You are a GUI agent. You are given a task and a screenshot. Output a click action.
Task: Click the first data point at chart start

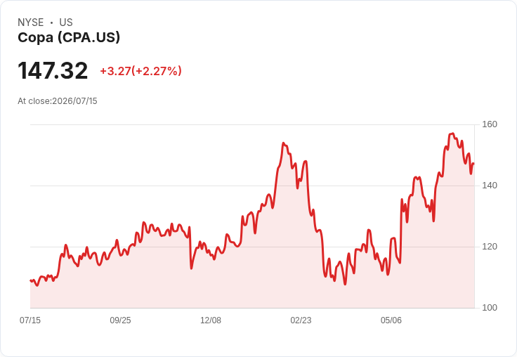click(x=31, y=280)
